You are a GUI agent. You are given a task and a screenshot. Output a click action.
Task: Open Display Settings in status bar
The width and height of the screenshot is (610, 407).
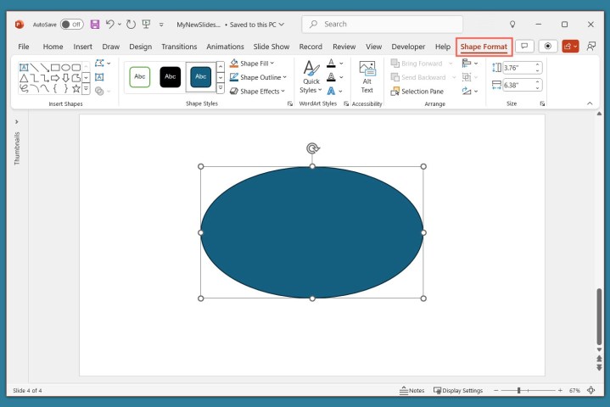pyautogui.click(x=458, y=391)
